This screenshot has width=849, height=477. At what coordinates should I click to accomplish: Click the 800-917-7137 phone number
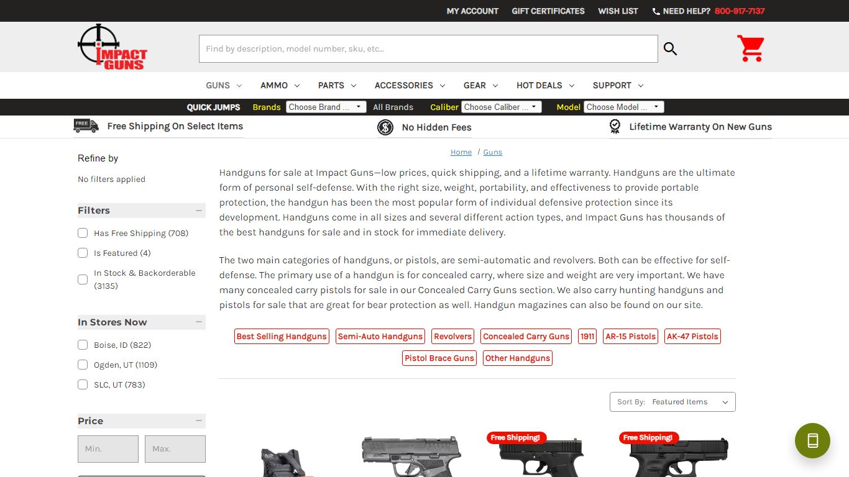point(740,11)
